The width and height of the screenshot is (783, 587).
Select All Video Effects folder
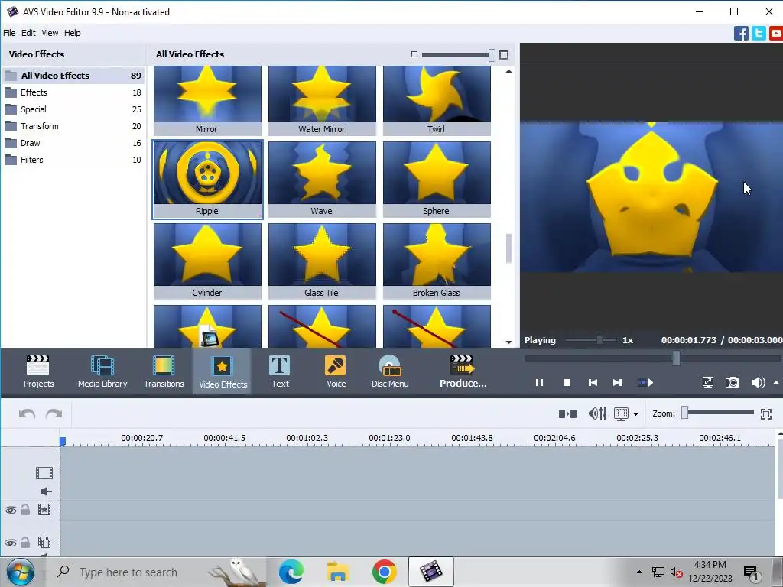tap(73, 76)
